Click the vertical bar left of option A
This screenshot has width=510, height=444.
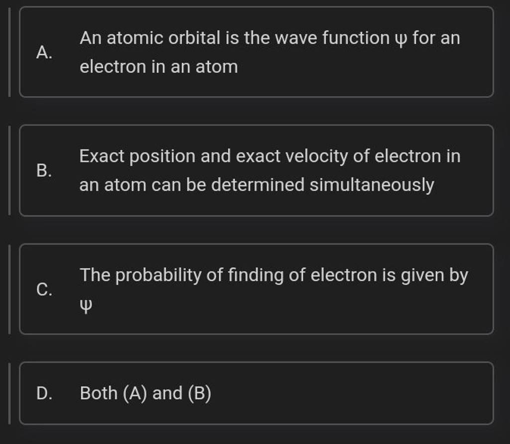[x=9, y=52]
